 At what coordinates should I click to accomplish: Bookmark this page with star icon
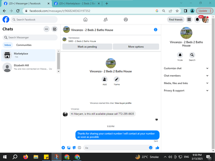[x=177, y=11]
